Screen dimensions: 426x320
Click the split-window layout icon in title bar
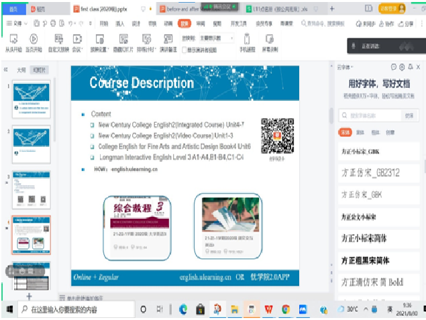[x=369, y=9]
